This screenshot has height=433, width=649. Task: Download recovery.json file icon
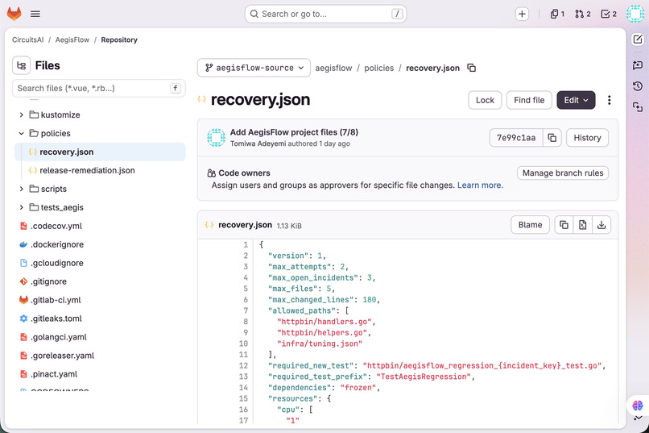tap(601, 225)
